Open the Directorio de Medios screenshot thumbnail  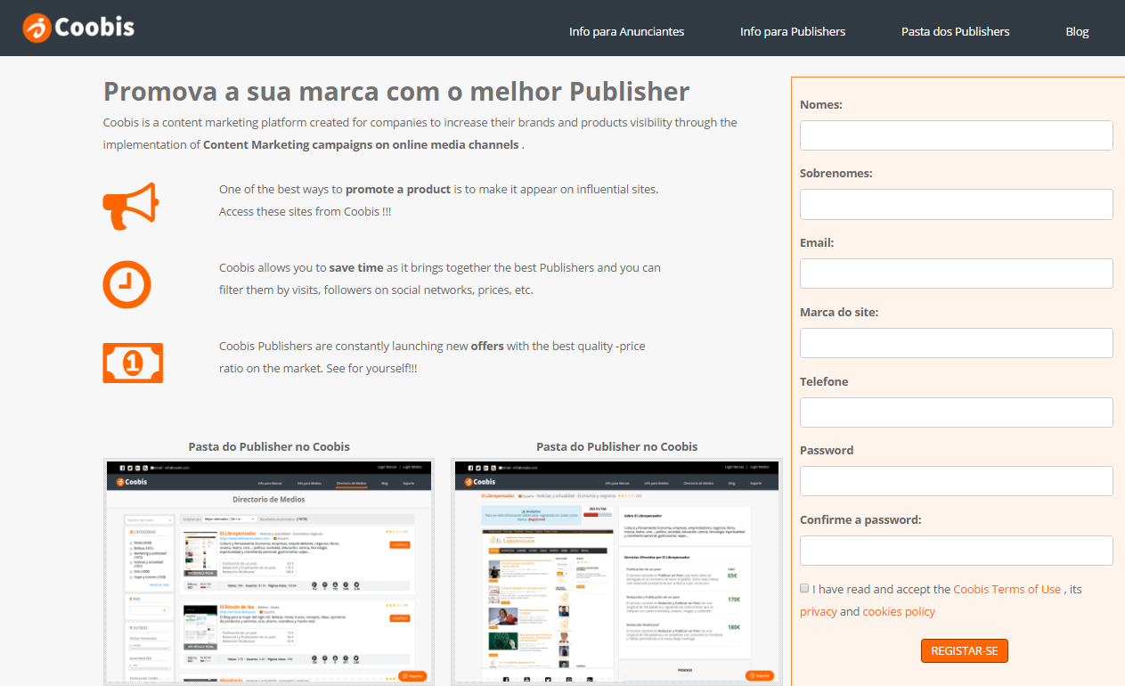[269, 572]
